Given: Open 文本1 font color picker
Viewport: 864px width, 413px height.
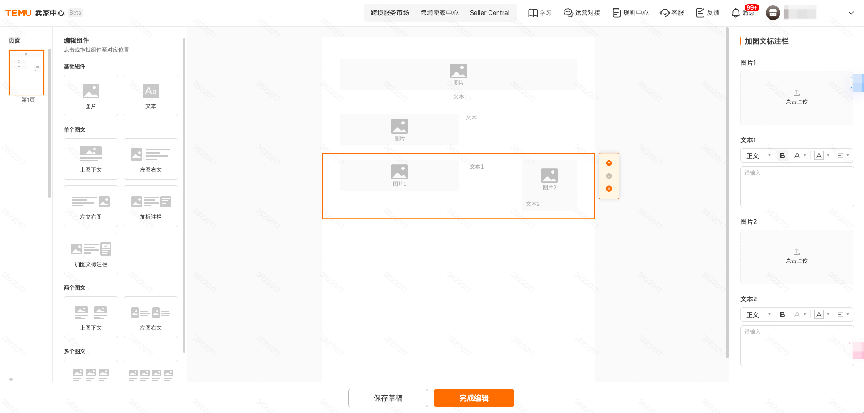Looking at the screenshot, I should (799, 155).
